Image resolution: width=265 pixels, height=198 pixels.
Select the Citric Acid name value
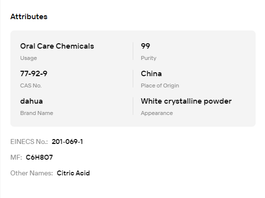point(73,173)
